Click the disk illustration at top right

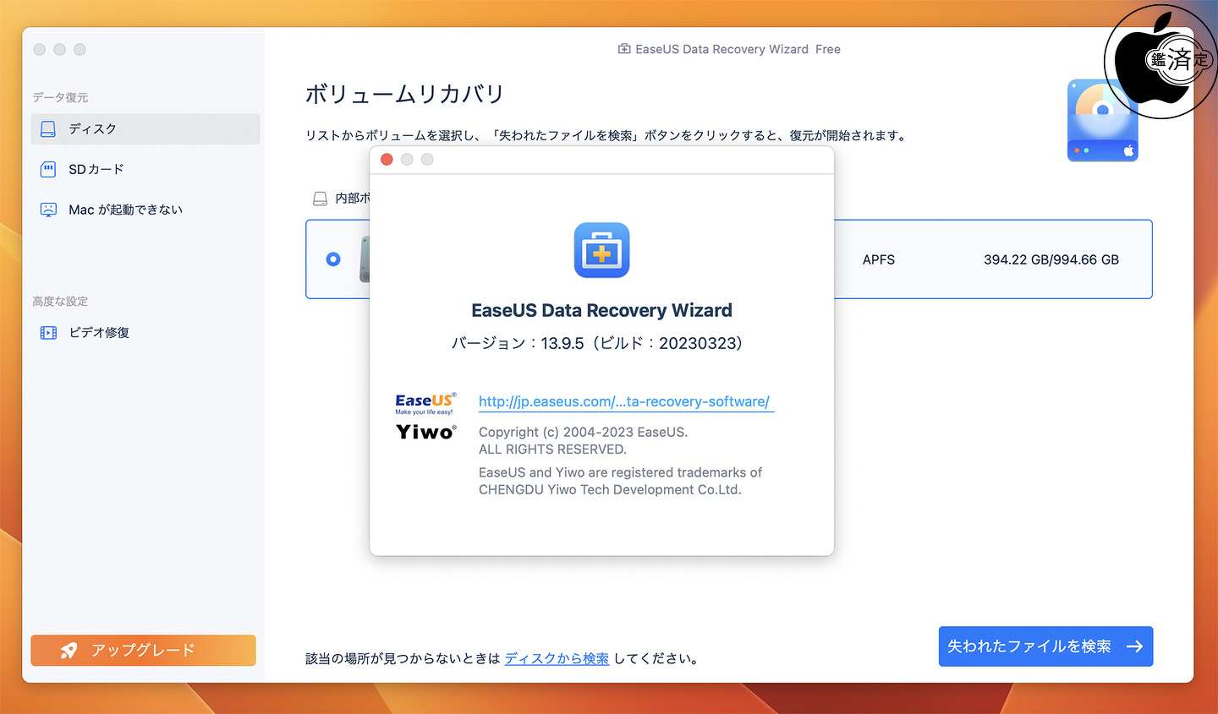point(1102,120)
